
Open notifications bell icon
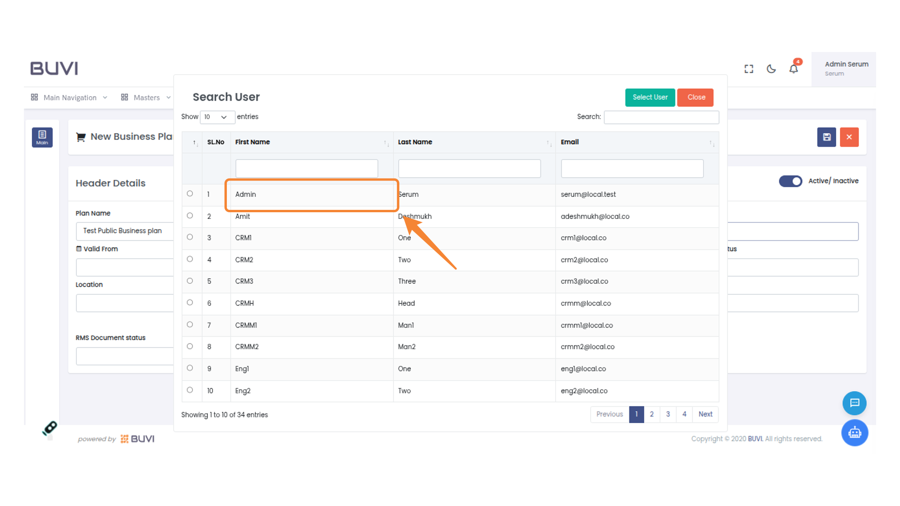(x=793, y=69)
